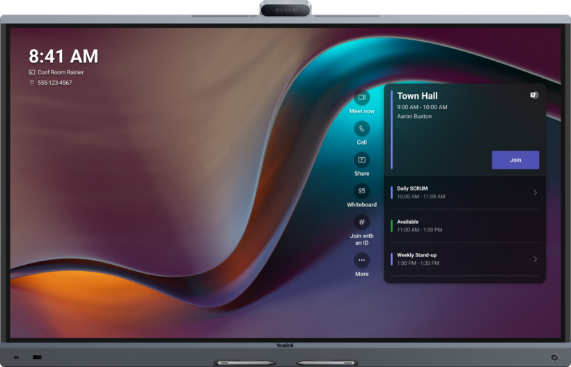Click the 11:00 AM - 1:00 PM time
Viewport: 571px width, 367px height.
[x=419, y=229]
